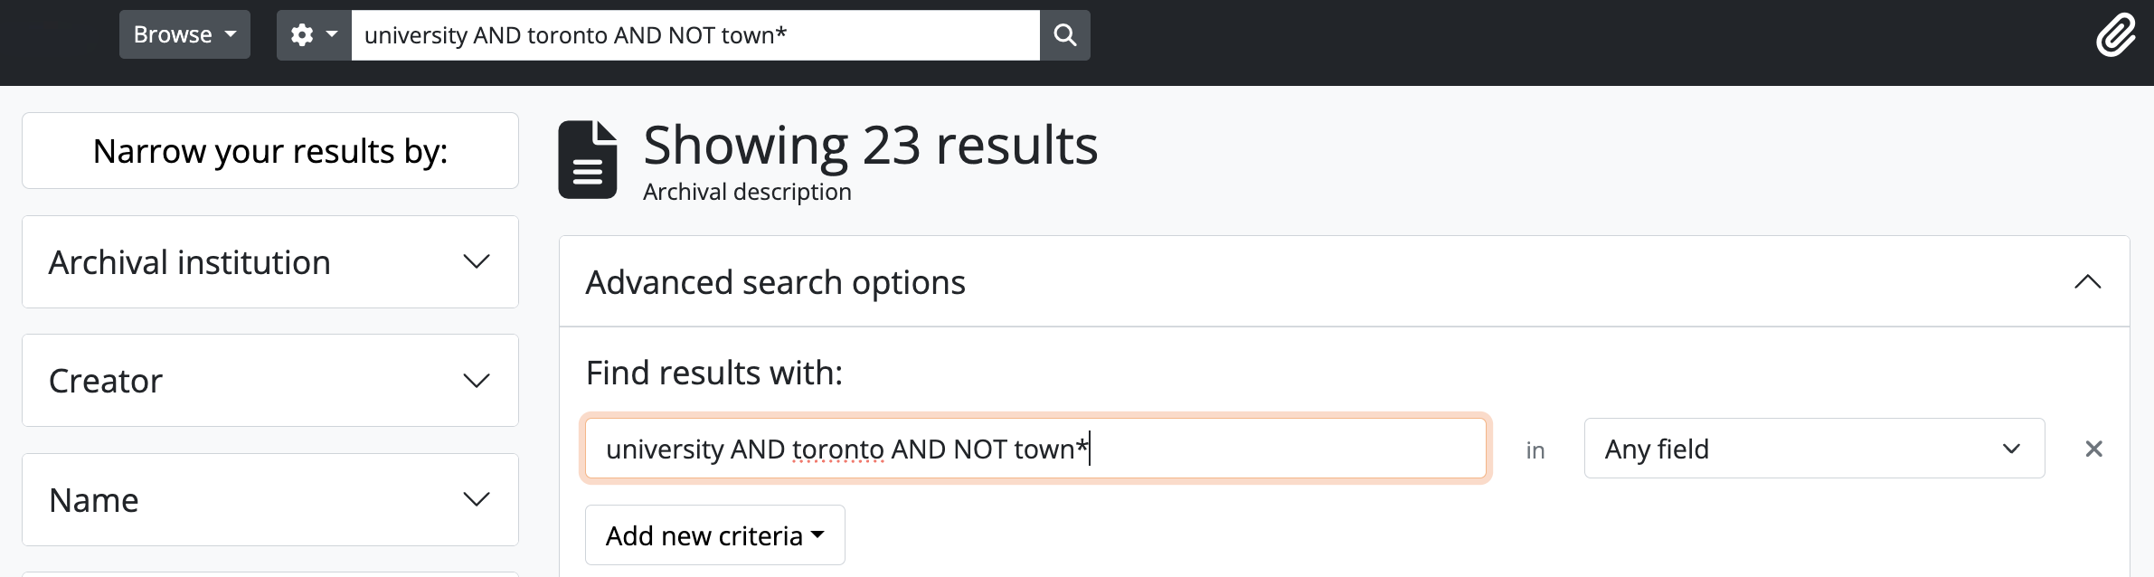Remove the search criterion with X
The image size is (2154, 577).
2093,449
